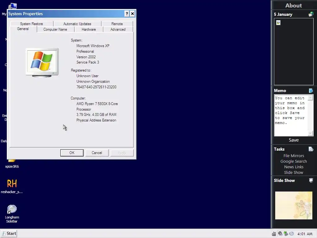Open the File Mirrors task link
Image resolution: width=317 pixels, height=238 pixels.
coord(293,156)
